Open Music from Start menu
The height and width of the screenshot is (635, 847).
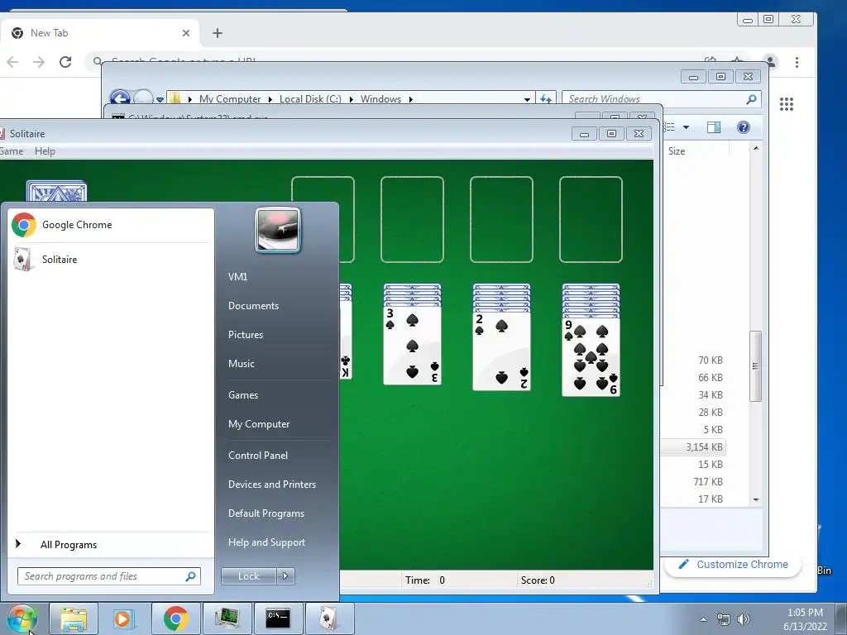point(241,364)
